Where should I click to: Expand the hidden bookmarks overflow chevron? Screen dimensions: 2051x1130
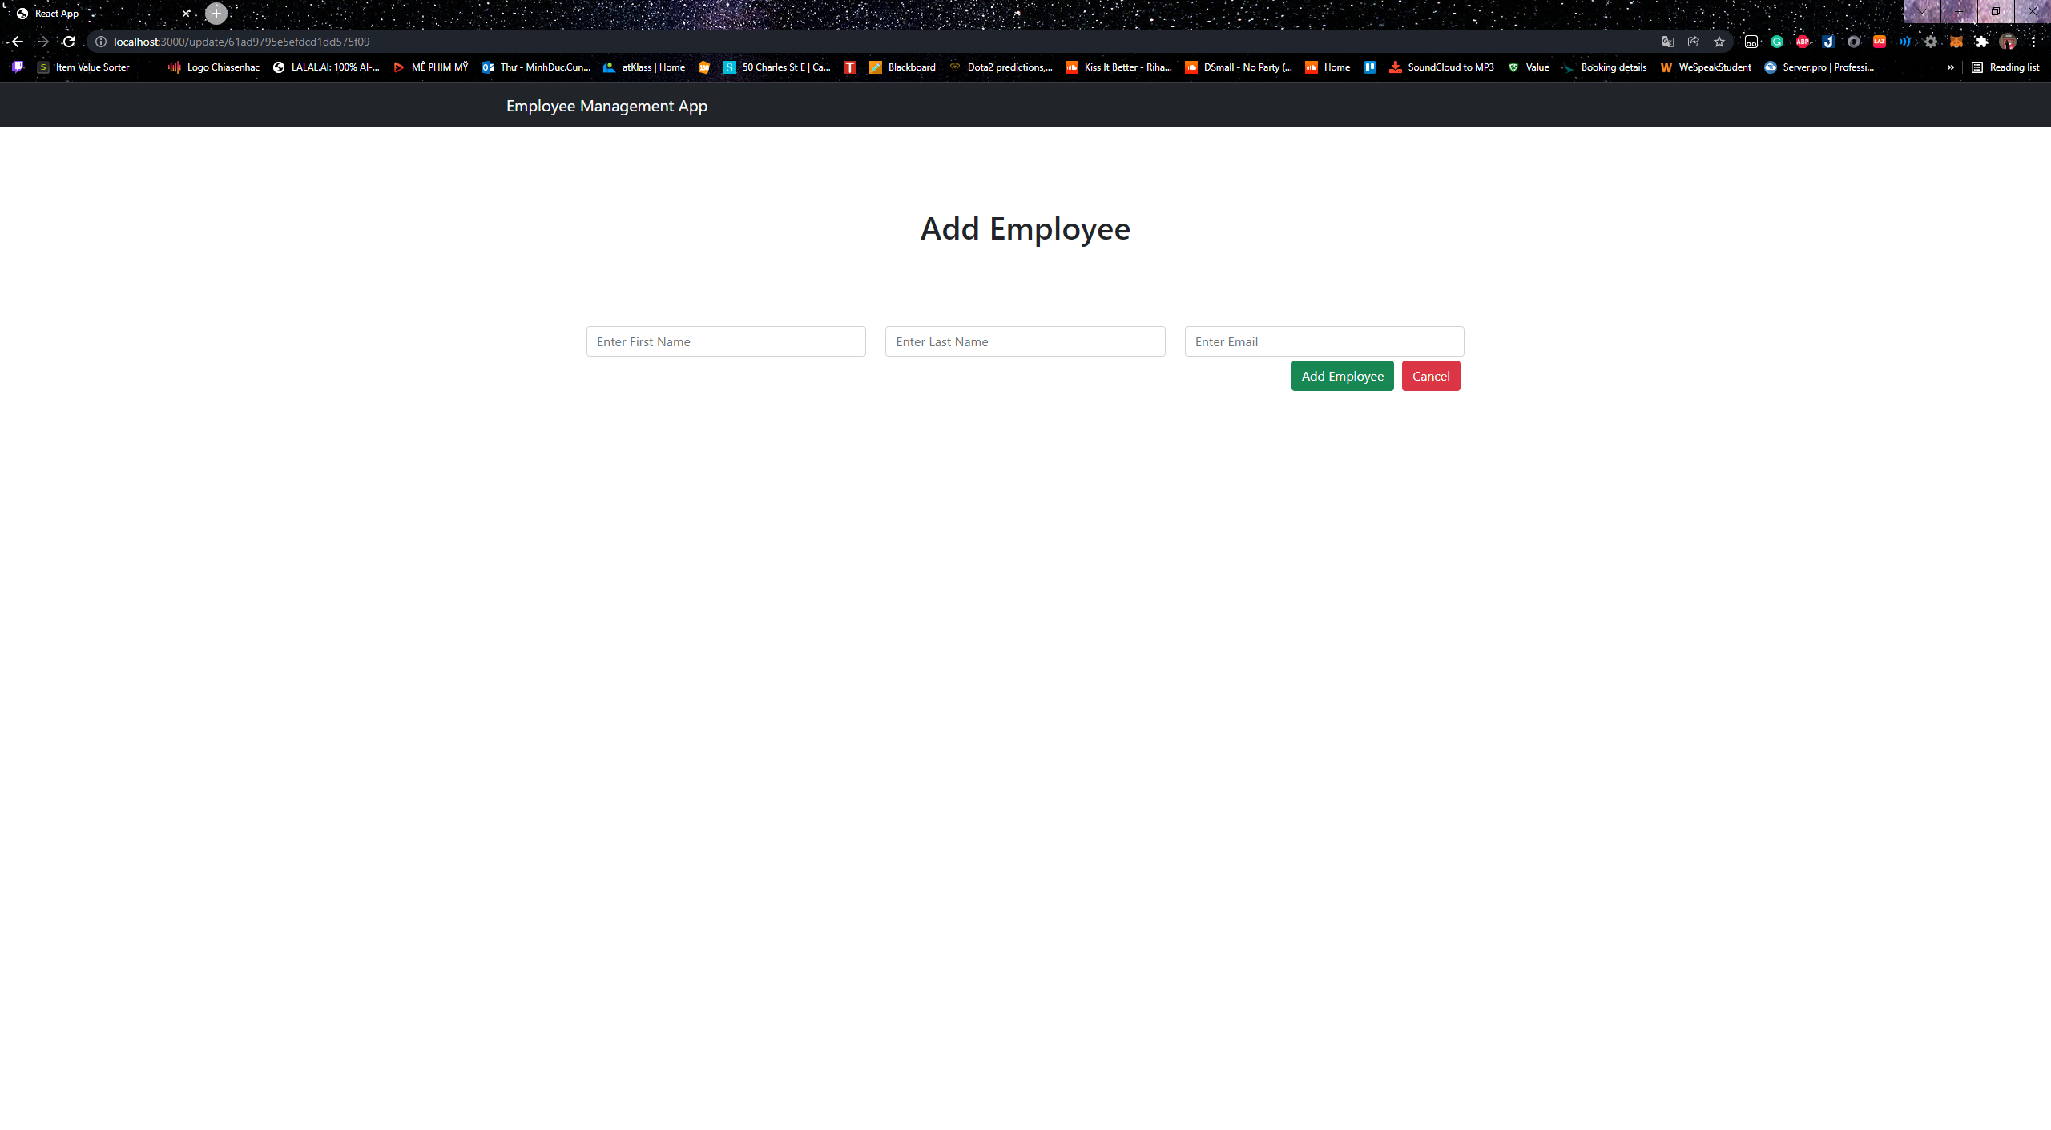click(x=1950, y=67)
